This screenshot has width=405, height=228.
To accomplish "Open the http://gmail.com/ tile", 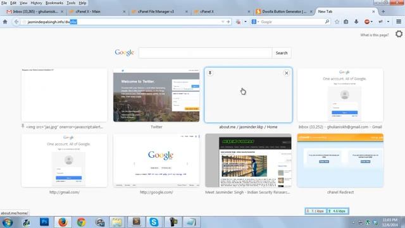I will (x=65, y=160).
